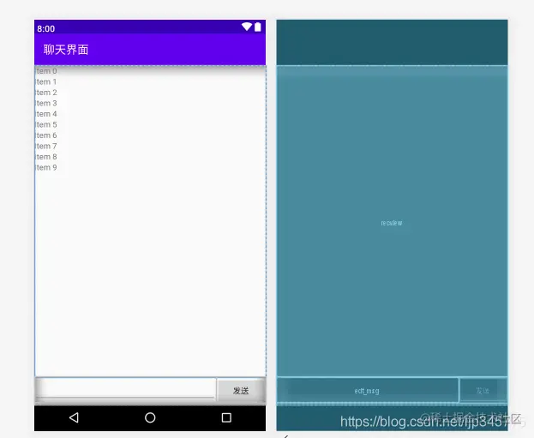Click the battery status bar icon
The width and height of the screenshot is (534, 438).
258,27
